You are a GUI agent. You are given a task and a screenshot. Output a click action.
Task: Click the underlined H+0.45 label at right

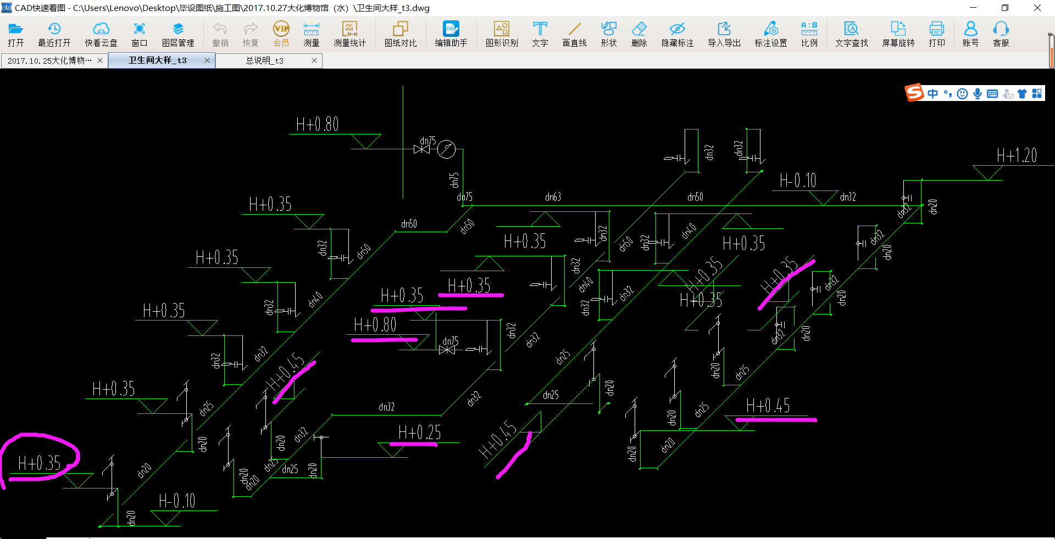[768, 406]
